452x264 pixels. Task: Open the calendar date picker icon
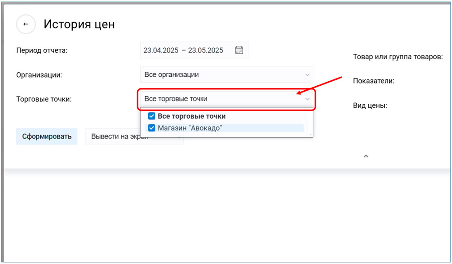pos(239,50)
